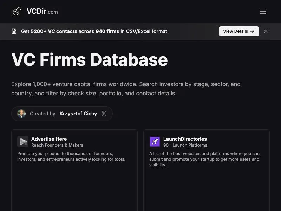
Task: Click the 'A list of the best websites' description
Action: [204, 159]
